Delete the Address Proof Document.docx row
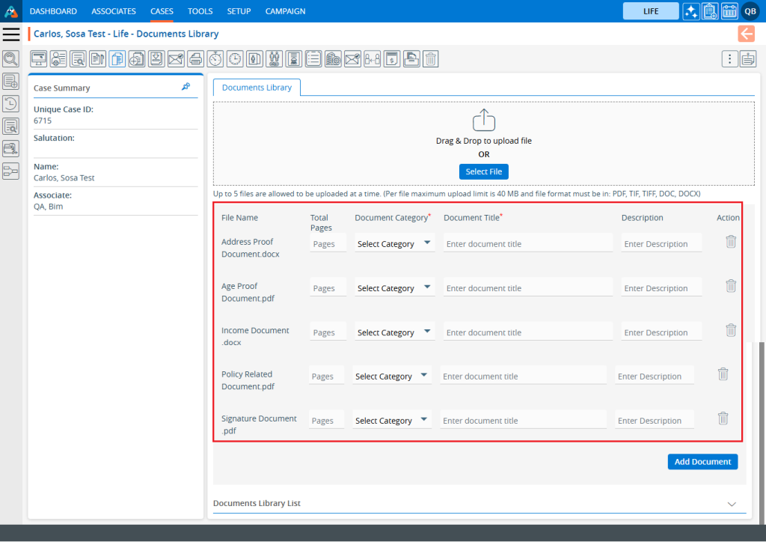This screenshot has height=542, width=766. tap(731, 242)
